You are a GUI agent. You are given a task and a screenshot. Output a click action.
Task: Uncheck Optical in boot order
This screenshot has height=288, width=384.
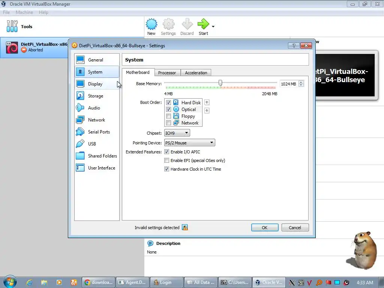(168, 109)
